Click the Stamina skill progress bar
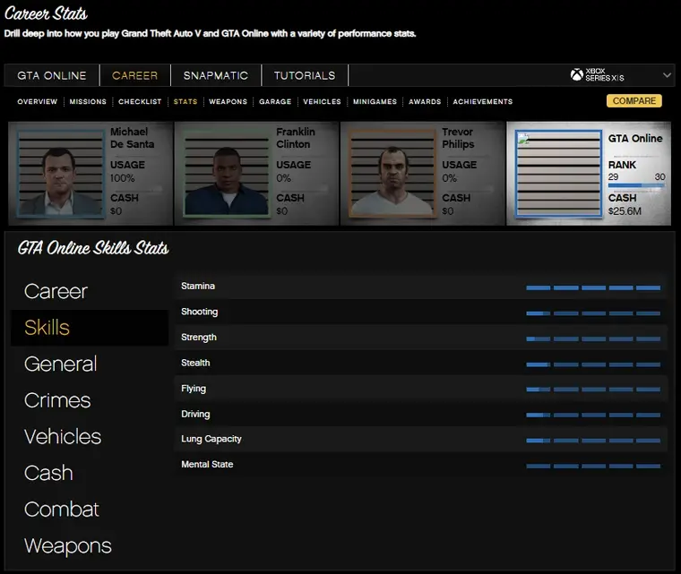 click(593, 287)
